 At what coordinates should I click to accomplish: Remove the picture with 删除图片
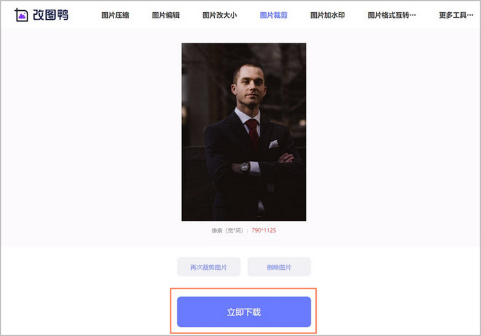pos(279,267)
